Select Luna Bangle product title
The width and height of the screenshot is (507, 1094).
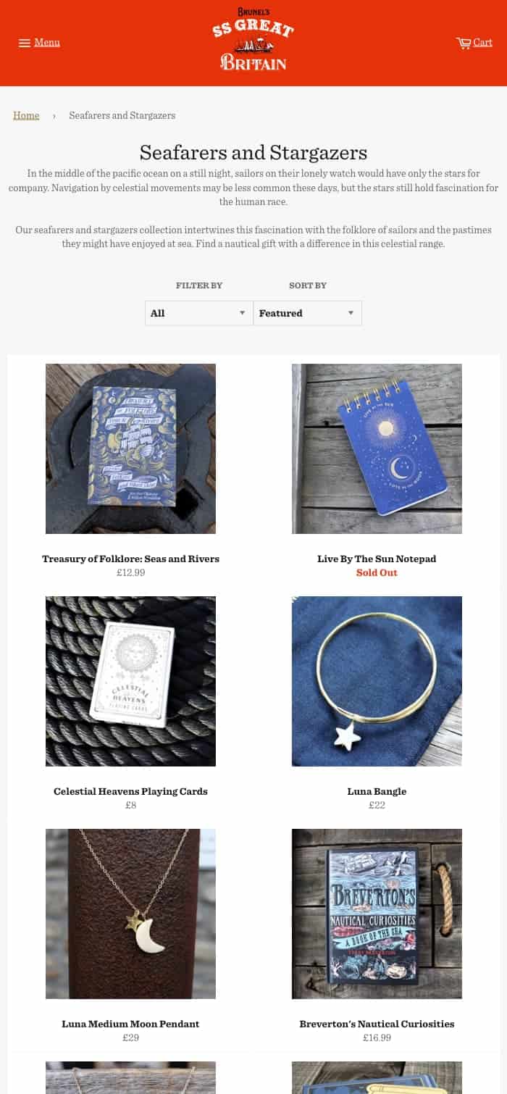(377, 791)
